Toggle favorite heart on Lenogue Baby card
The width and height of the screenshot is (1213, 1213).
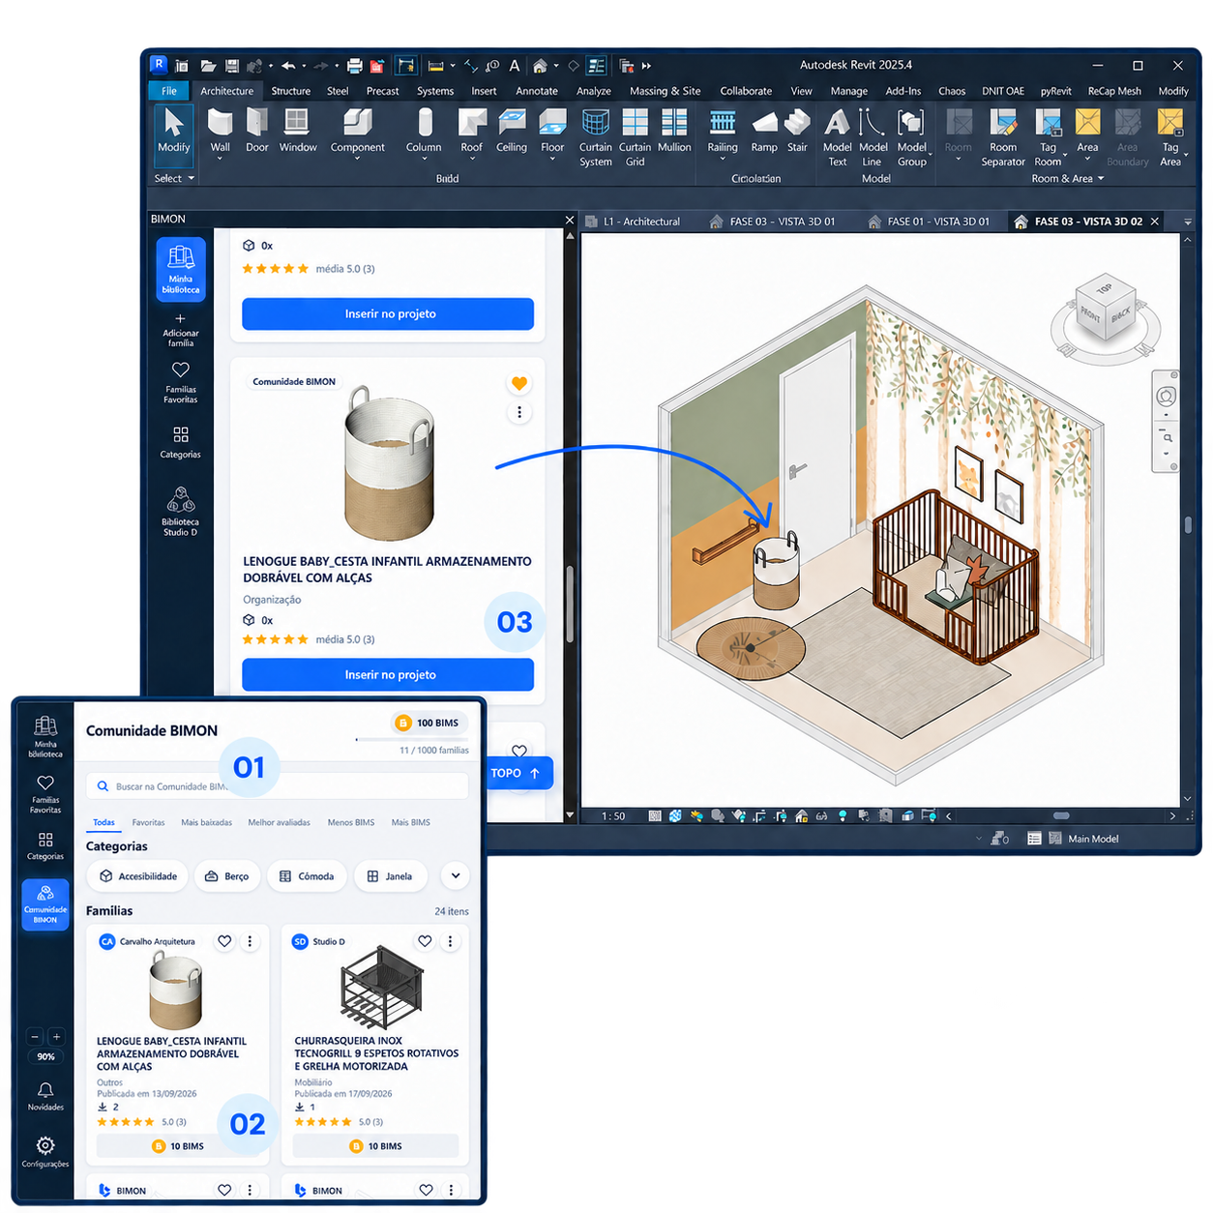coord(519,383)
